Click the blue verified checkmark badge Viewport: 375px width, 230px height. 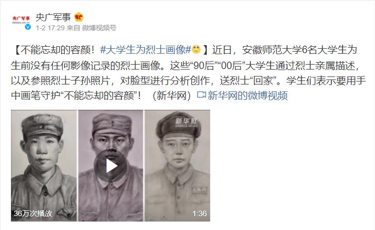[28, 27]
